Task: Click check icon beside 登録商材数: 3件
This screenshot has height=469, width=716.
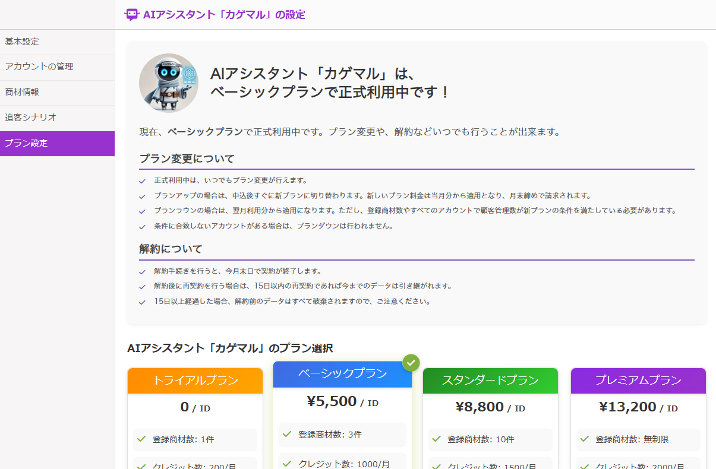Action: tap(288, 435)
